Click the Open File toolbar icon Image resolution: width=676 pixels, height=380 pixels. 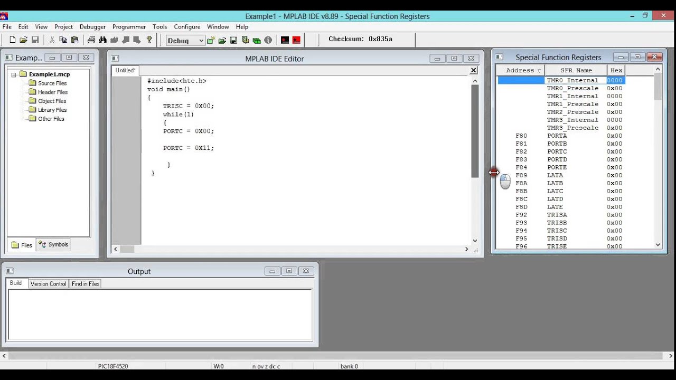[24, 40]
